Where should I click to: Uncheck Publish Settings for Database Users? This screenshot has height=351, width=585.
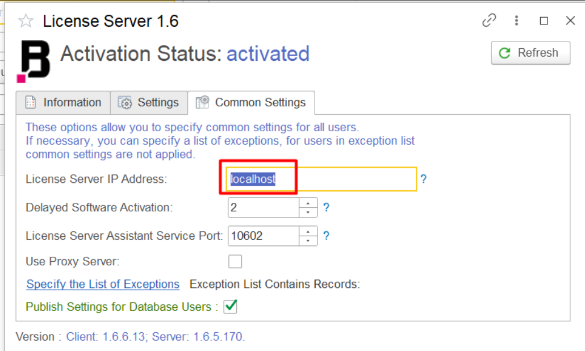click(230, 307)
